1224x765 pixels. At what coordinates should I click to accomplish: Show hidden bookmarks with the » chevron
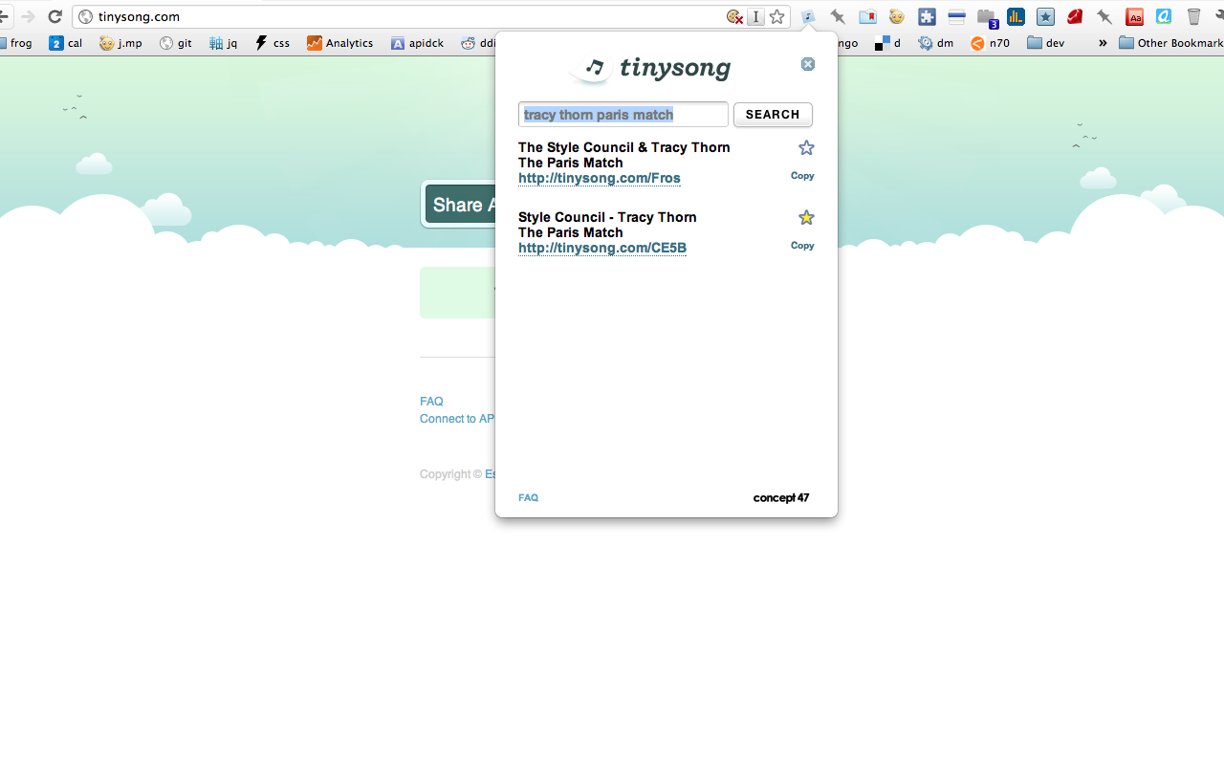coord(1103,43)
